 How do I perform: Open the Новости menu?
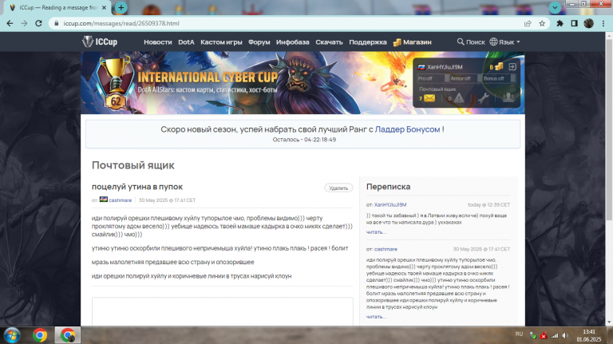pyautogui.click(x=157, y=42)
